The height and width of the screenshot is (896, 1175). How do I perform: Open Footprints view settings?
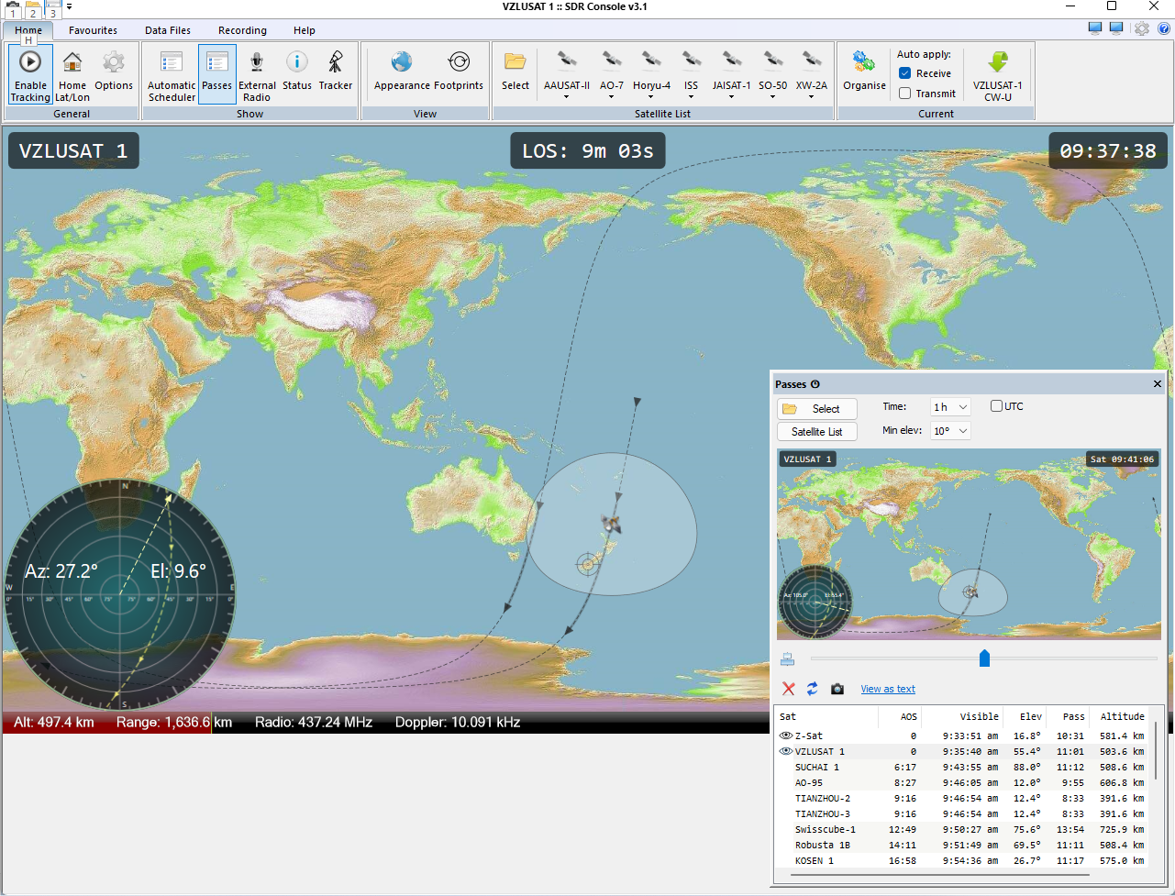(x=459, y=62)
